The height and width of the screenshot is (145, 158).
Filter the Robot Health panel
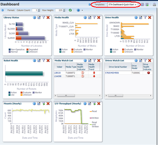coord(44,60)
